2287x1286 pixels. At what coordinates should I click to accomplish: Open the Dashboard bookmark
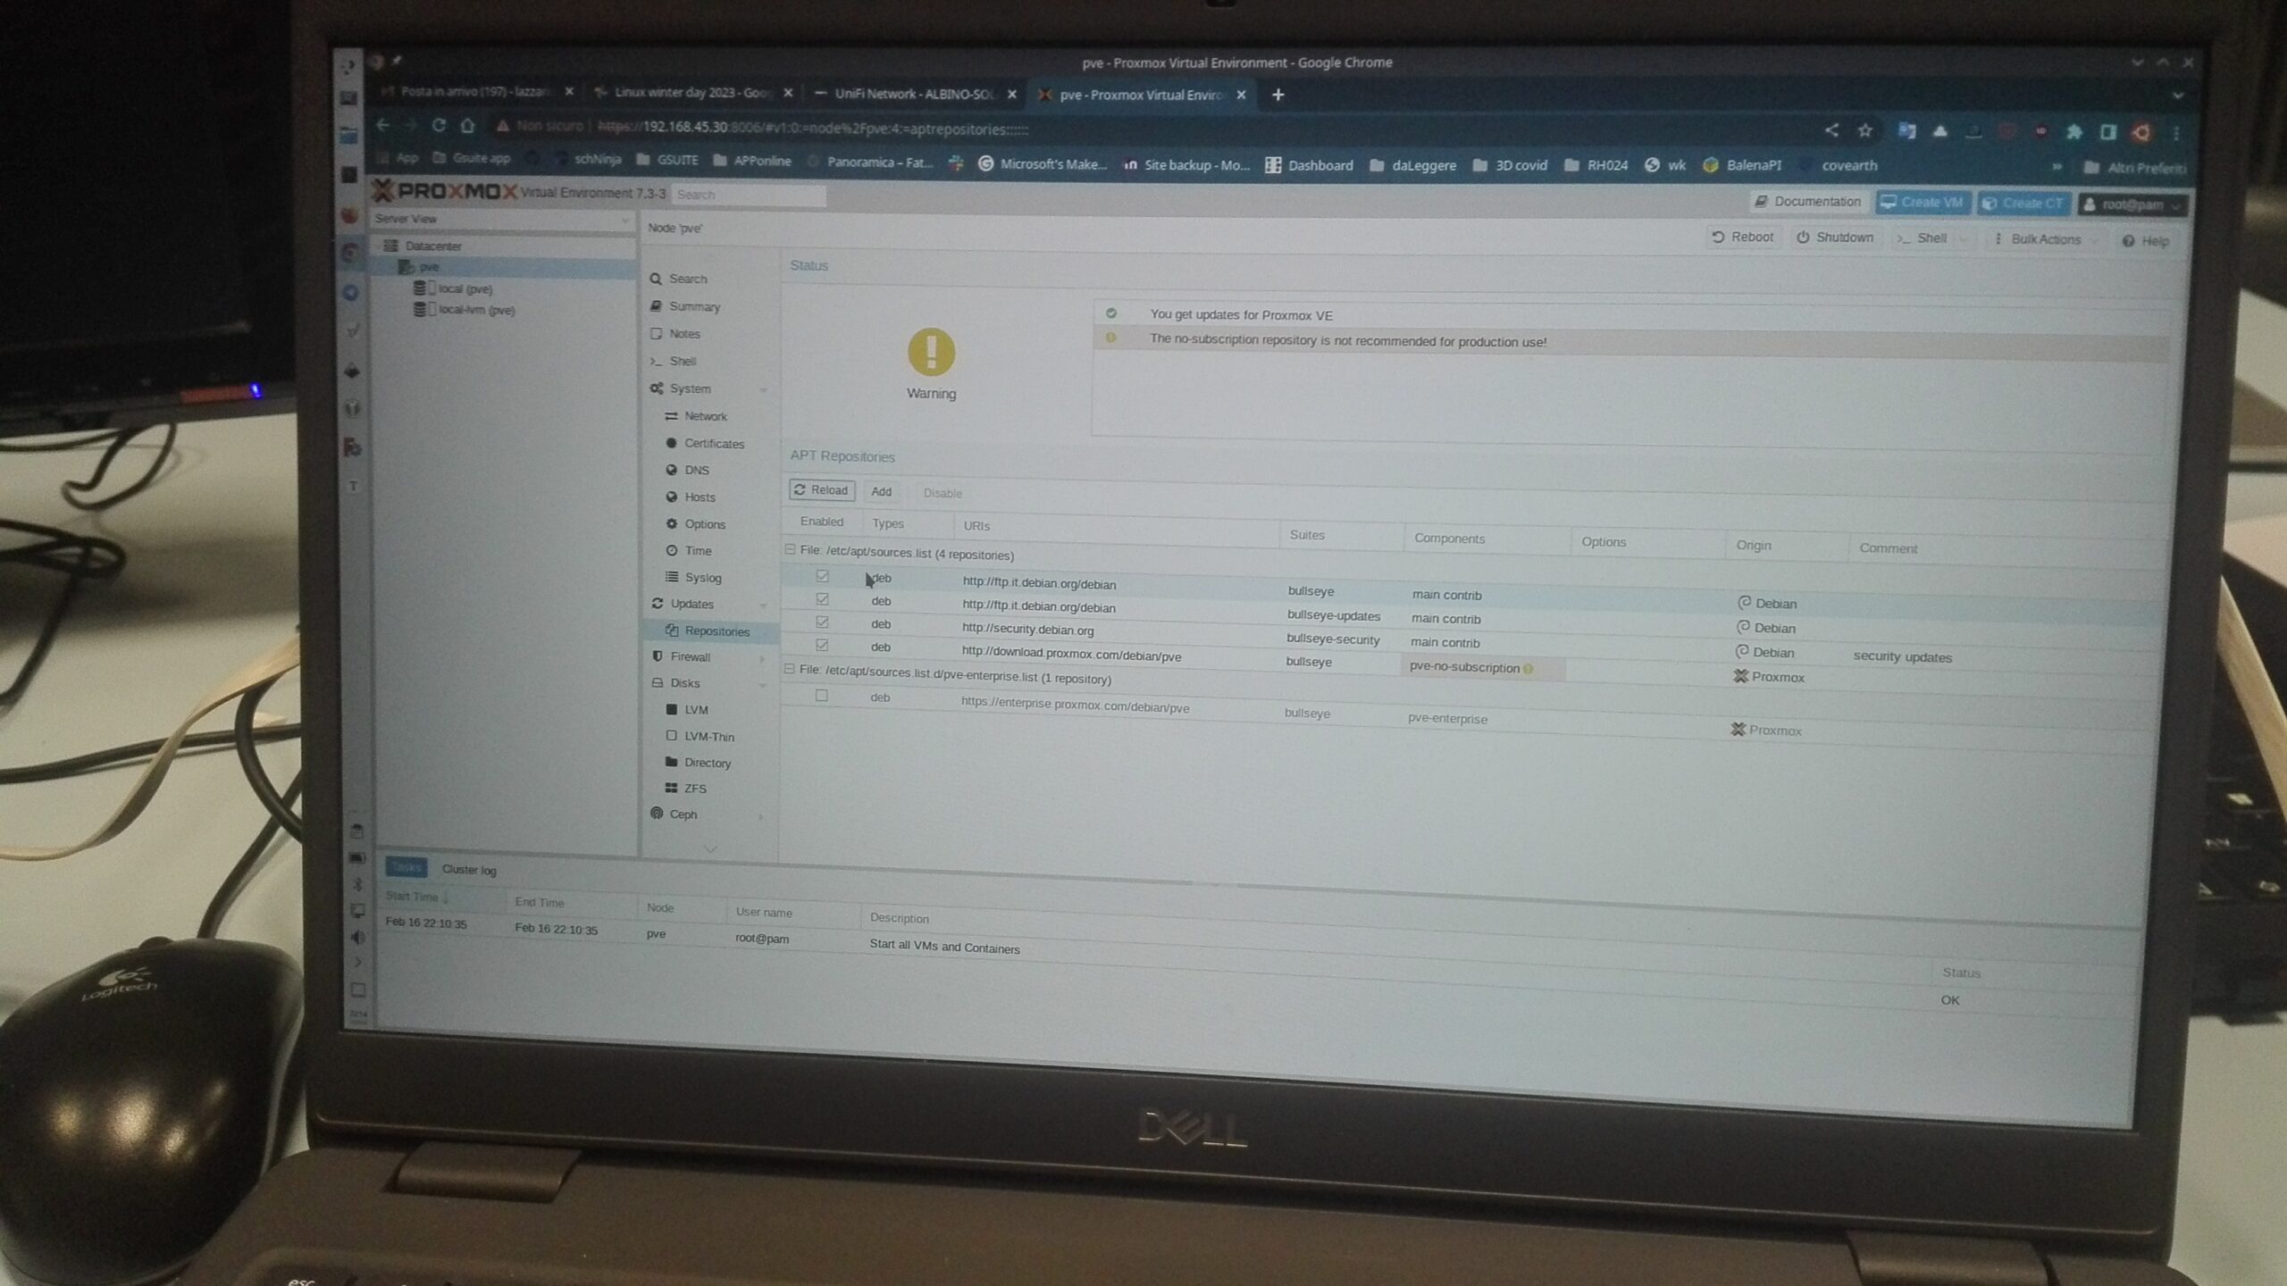click(x=1309, y=165)
